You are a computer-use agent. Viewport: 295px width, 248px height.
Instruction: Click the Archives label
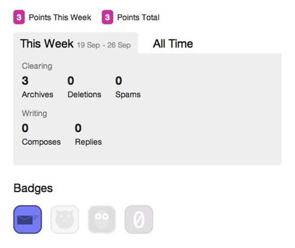coord(37,94)
